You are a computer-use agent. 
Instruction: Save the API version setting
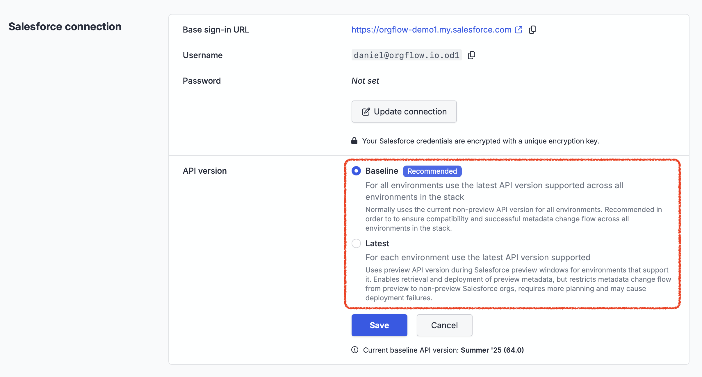pyautogui.click(x=379, y=325)
